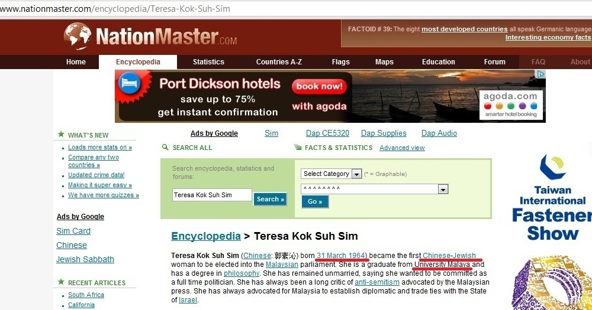Click the Go » button
The width and height of the screenshot is (592, 310).
tap(315, 201)
